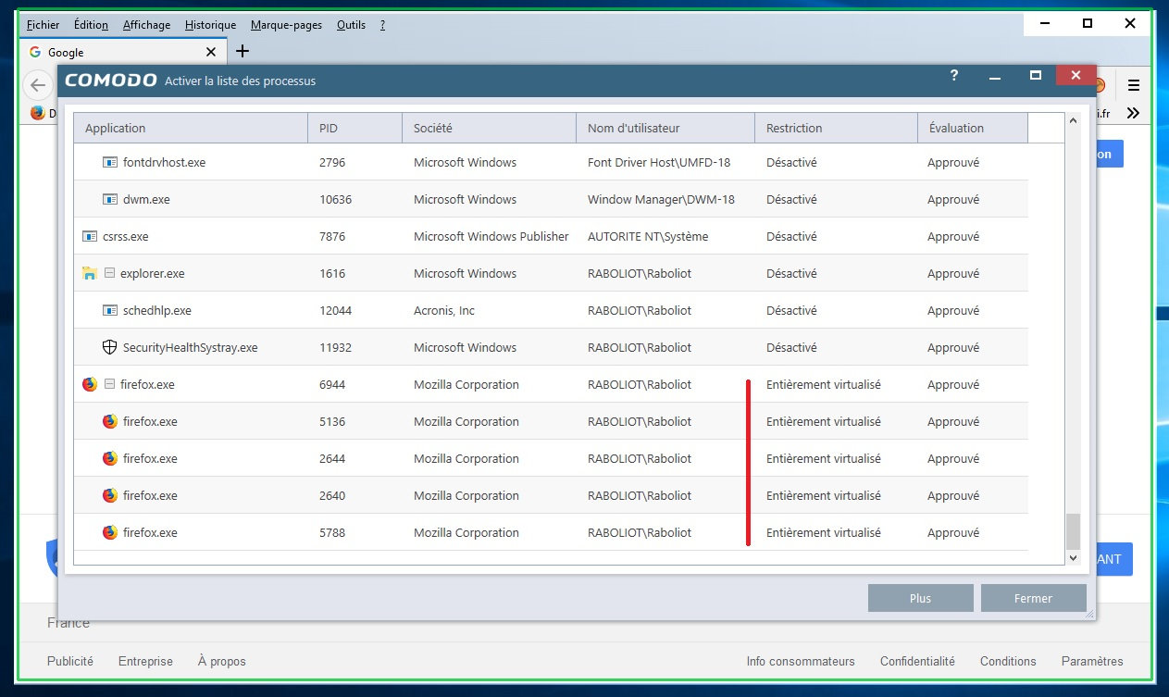Sort by the Application column header
The height and width of the screenshot is (697, 1169).
(191, 128)
